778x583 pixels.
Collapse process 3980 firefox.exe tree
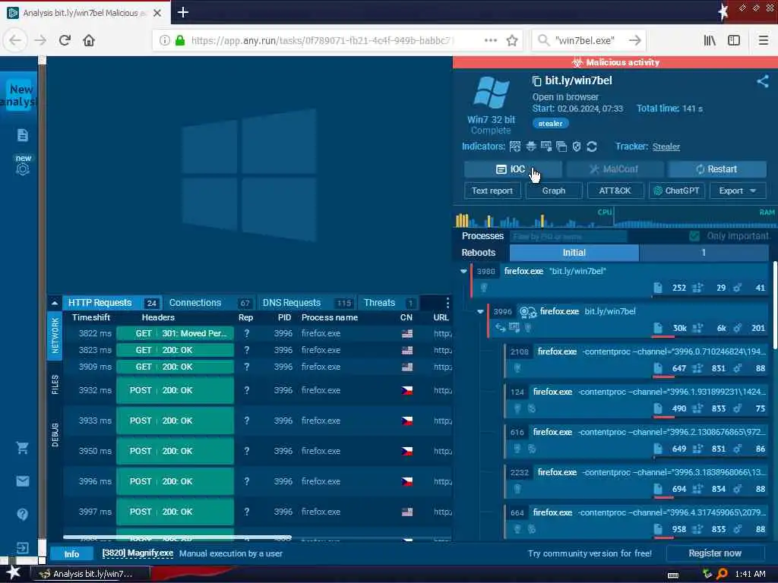[463, 271]
